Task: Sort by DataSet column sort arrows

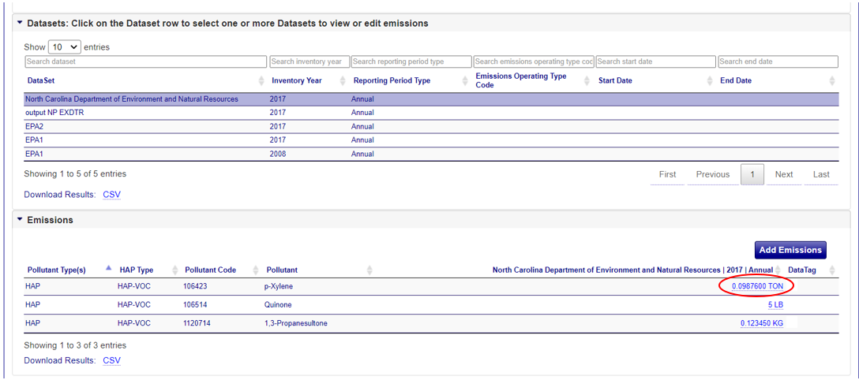Action: (261, 81)
